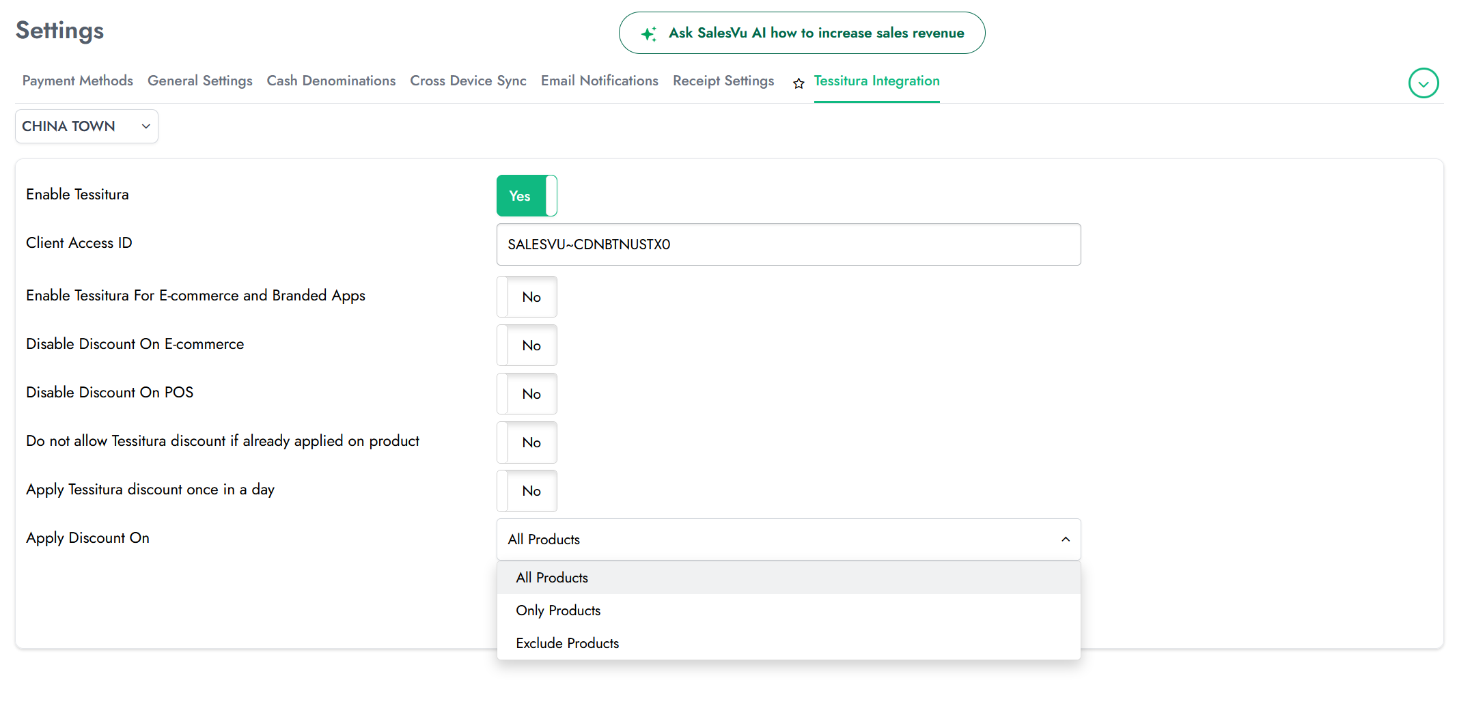Click the Enable Tessitura label
The width and height of the screenshot is (1457, 704).
point(77,195)
